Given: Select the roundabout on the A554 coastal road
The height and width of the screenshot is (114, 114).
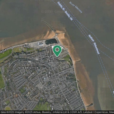Looking at the screenshot, I should [x=12, y=48].
